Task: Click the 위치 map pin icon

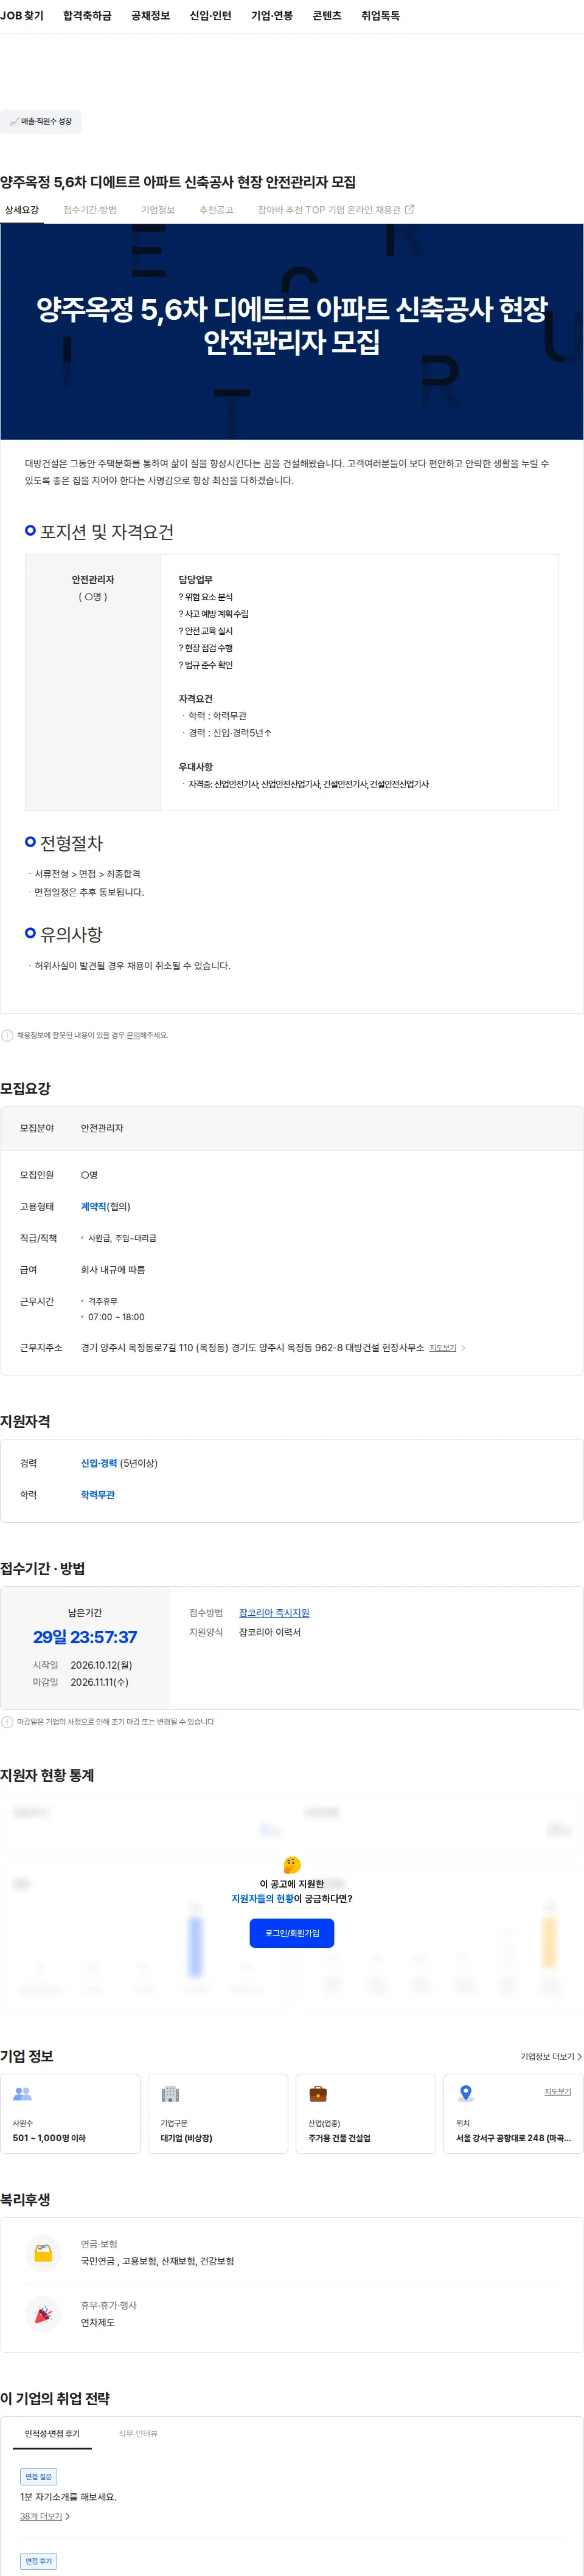Action: pyautogui.click(x=465, y=2093)
